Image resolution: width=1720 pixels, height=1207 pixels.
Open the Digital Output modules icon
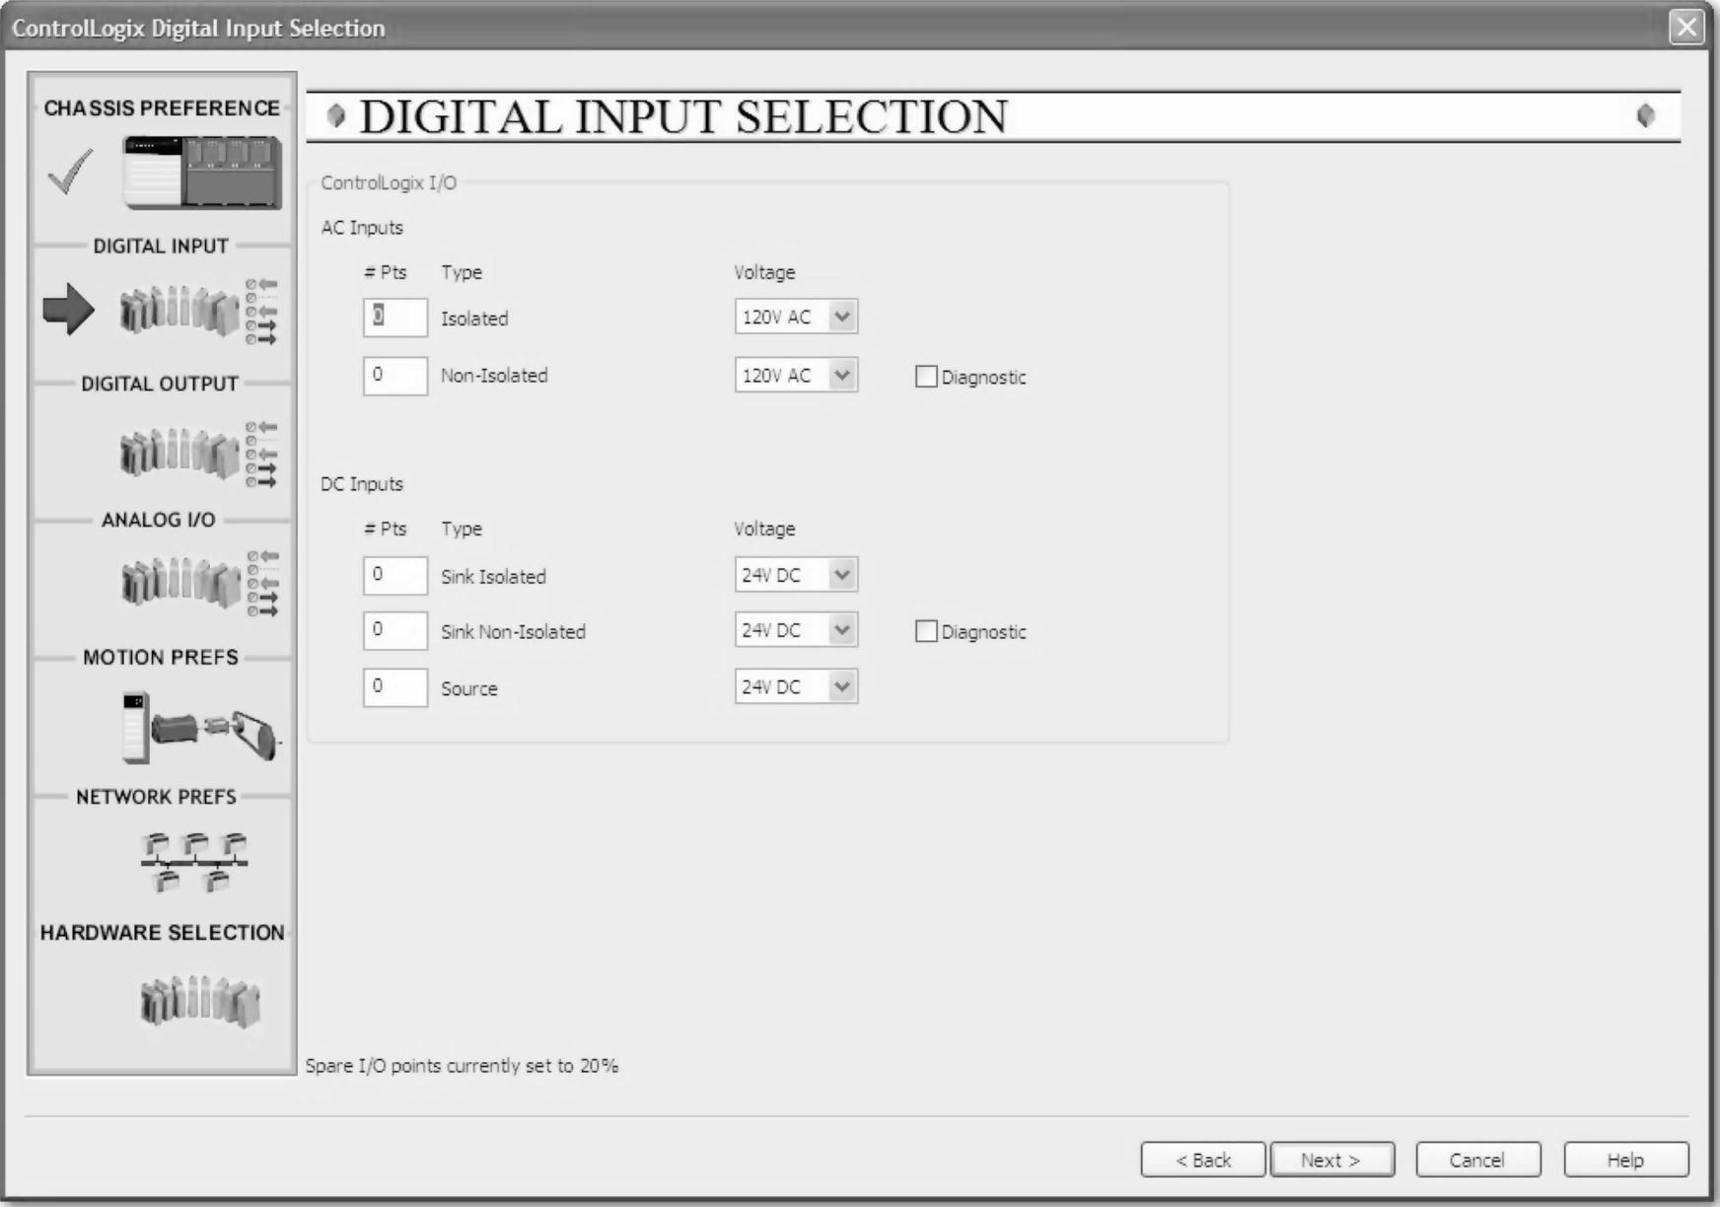[179, 454]
